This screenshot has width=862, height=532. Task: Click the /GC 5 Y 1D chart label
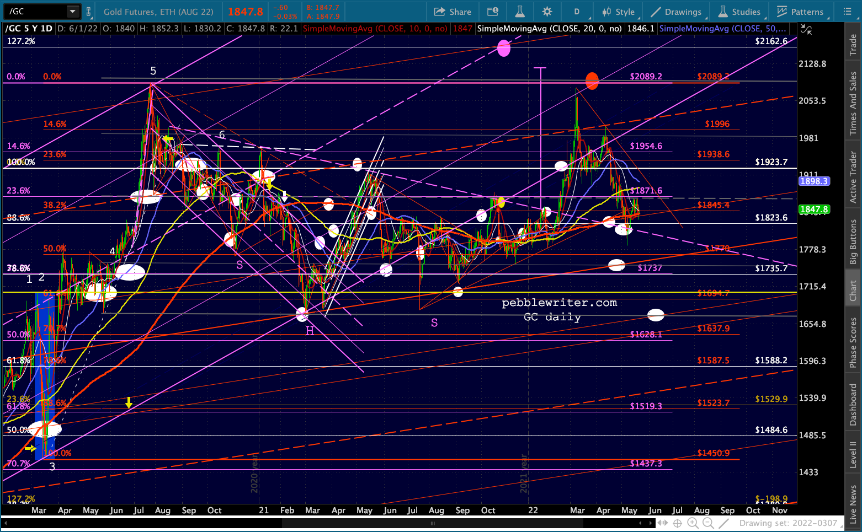(29, 28)
